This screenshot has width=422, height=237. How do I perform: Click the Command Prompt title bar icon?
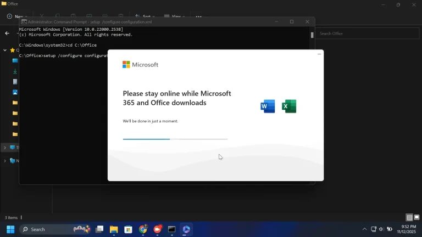tap(24, 22)
